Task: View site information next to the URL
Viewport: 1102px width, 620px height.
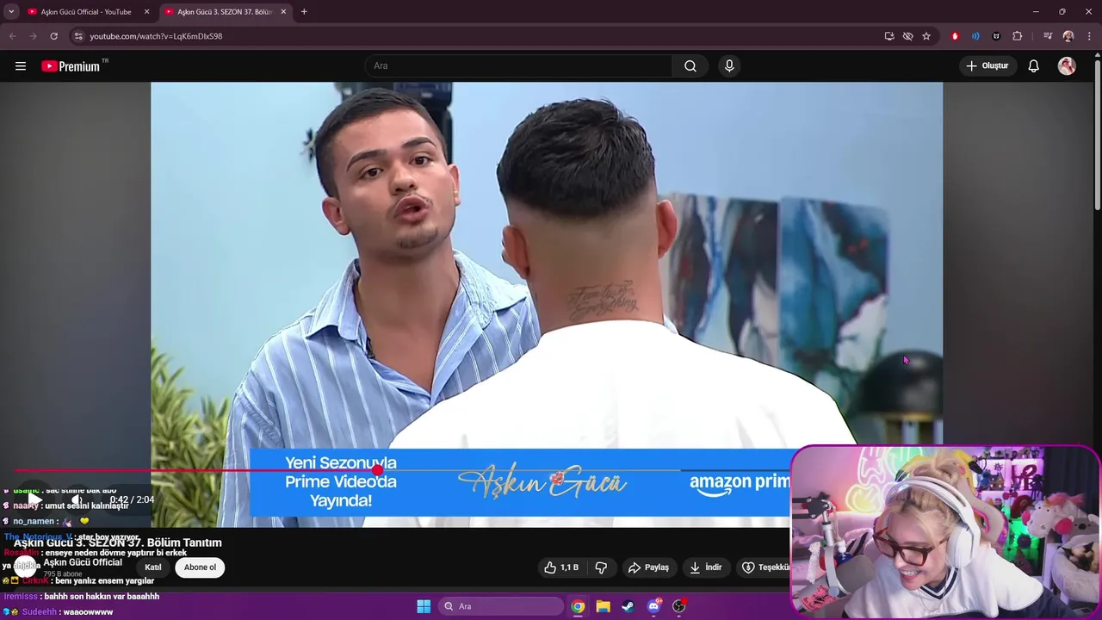Action: [x=78, y=36]
